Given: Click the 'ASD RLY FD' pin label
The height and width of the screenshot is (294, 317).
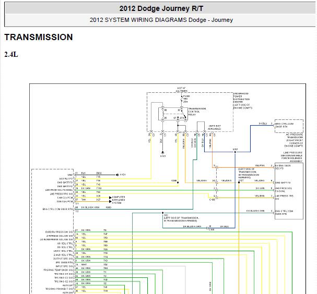Looking at the screenshot, I should coord(66,179).
